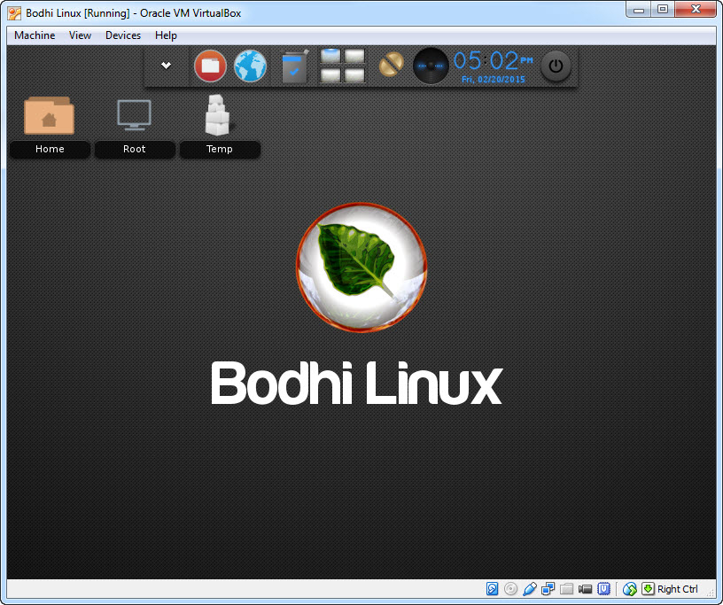Minimize the VirtualBox window
The height and width of the screenshot is (605, 723).
tap(639, 9)
